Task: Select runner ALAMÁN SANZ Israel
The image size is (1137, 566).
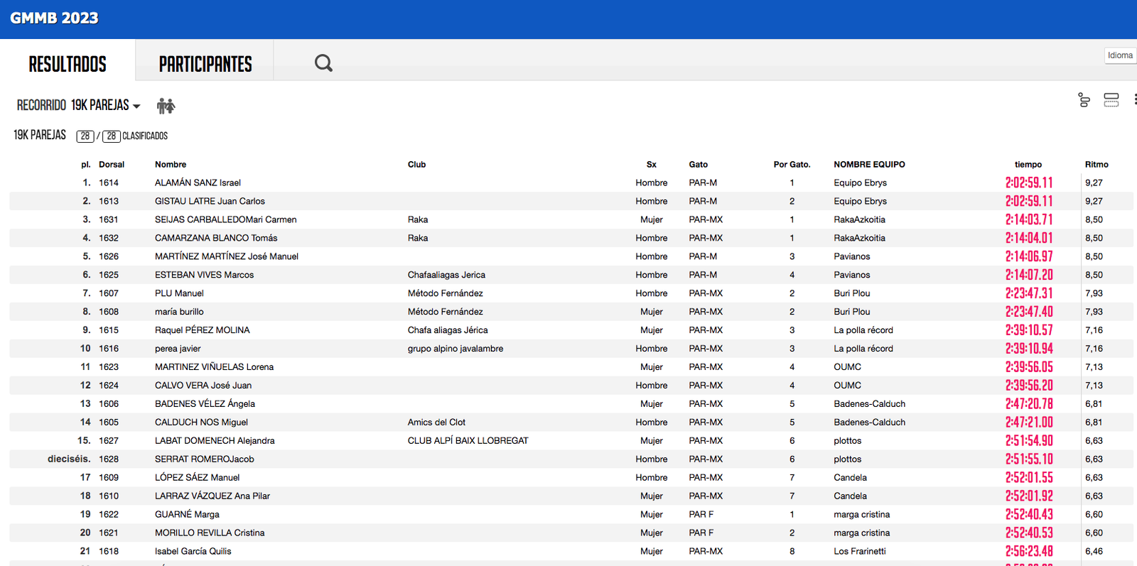Action: coord(198,183)
